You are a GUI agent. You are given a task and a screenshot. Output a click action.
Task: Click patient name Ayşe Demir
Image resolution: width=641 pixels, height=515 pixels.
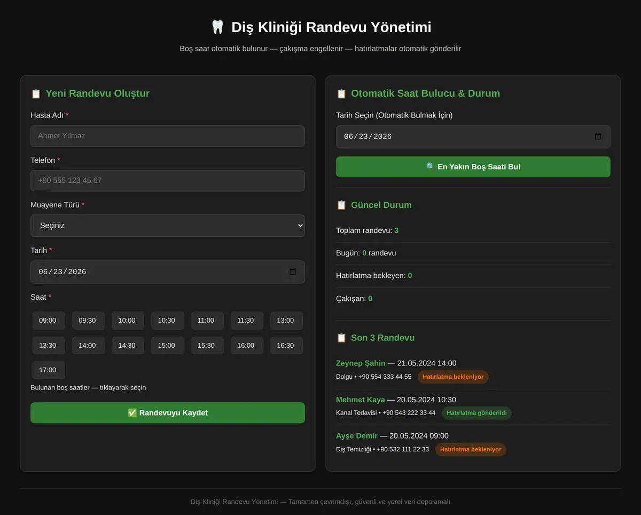point(357,436)
